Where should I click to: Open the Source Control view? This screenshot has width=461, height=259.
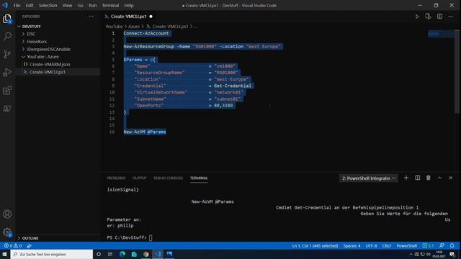pyautogui.click(x=7, y=55)
